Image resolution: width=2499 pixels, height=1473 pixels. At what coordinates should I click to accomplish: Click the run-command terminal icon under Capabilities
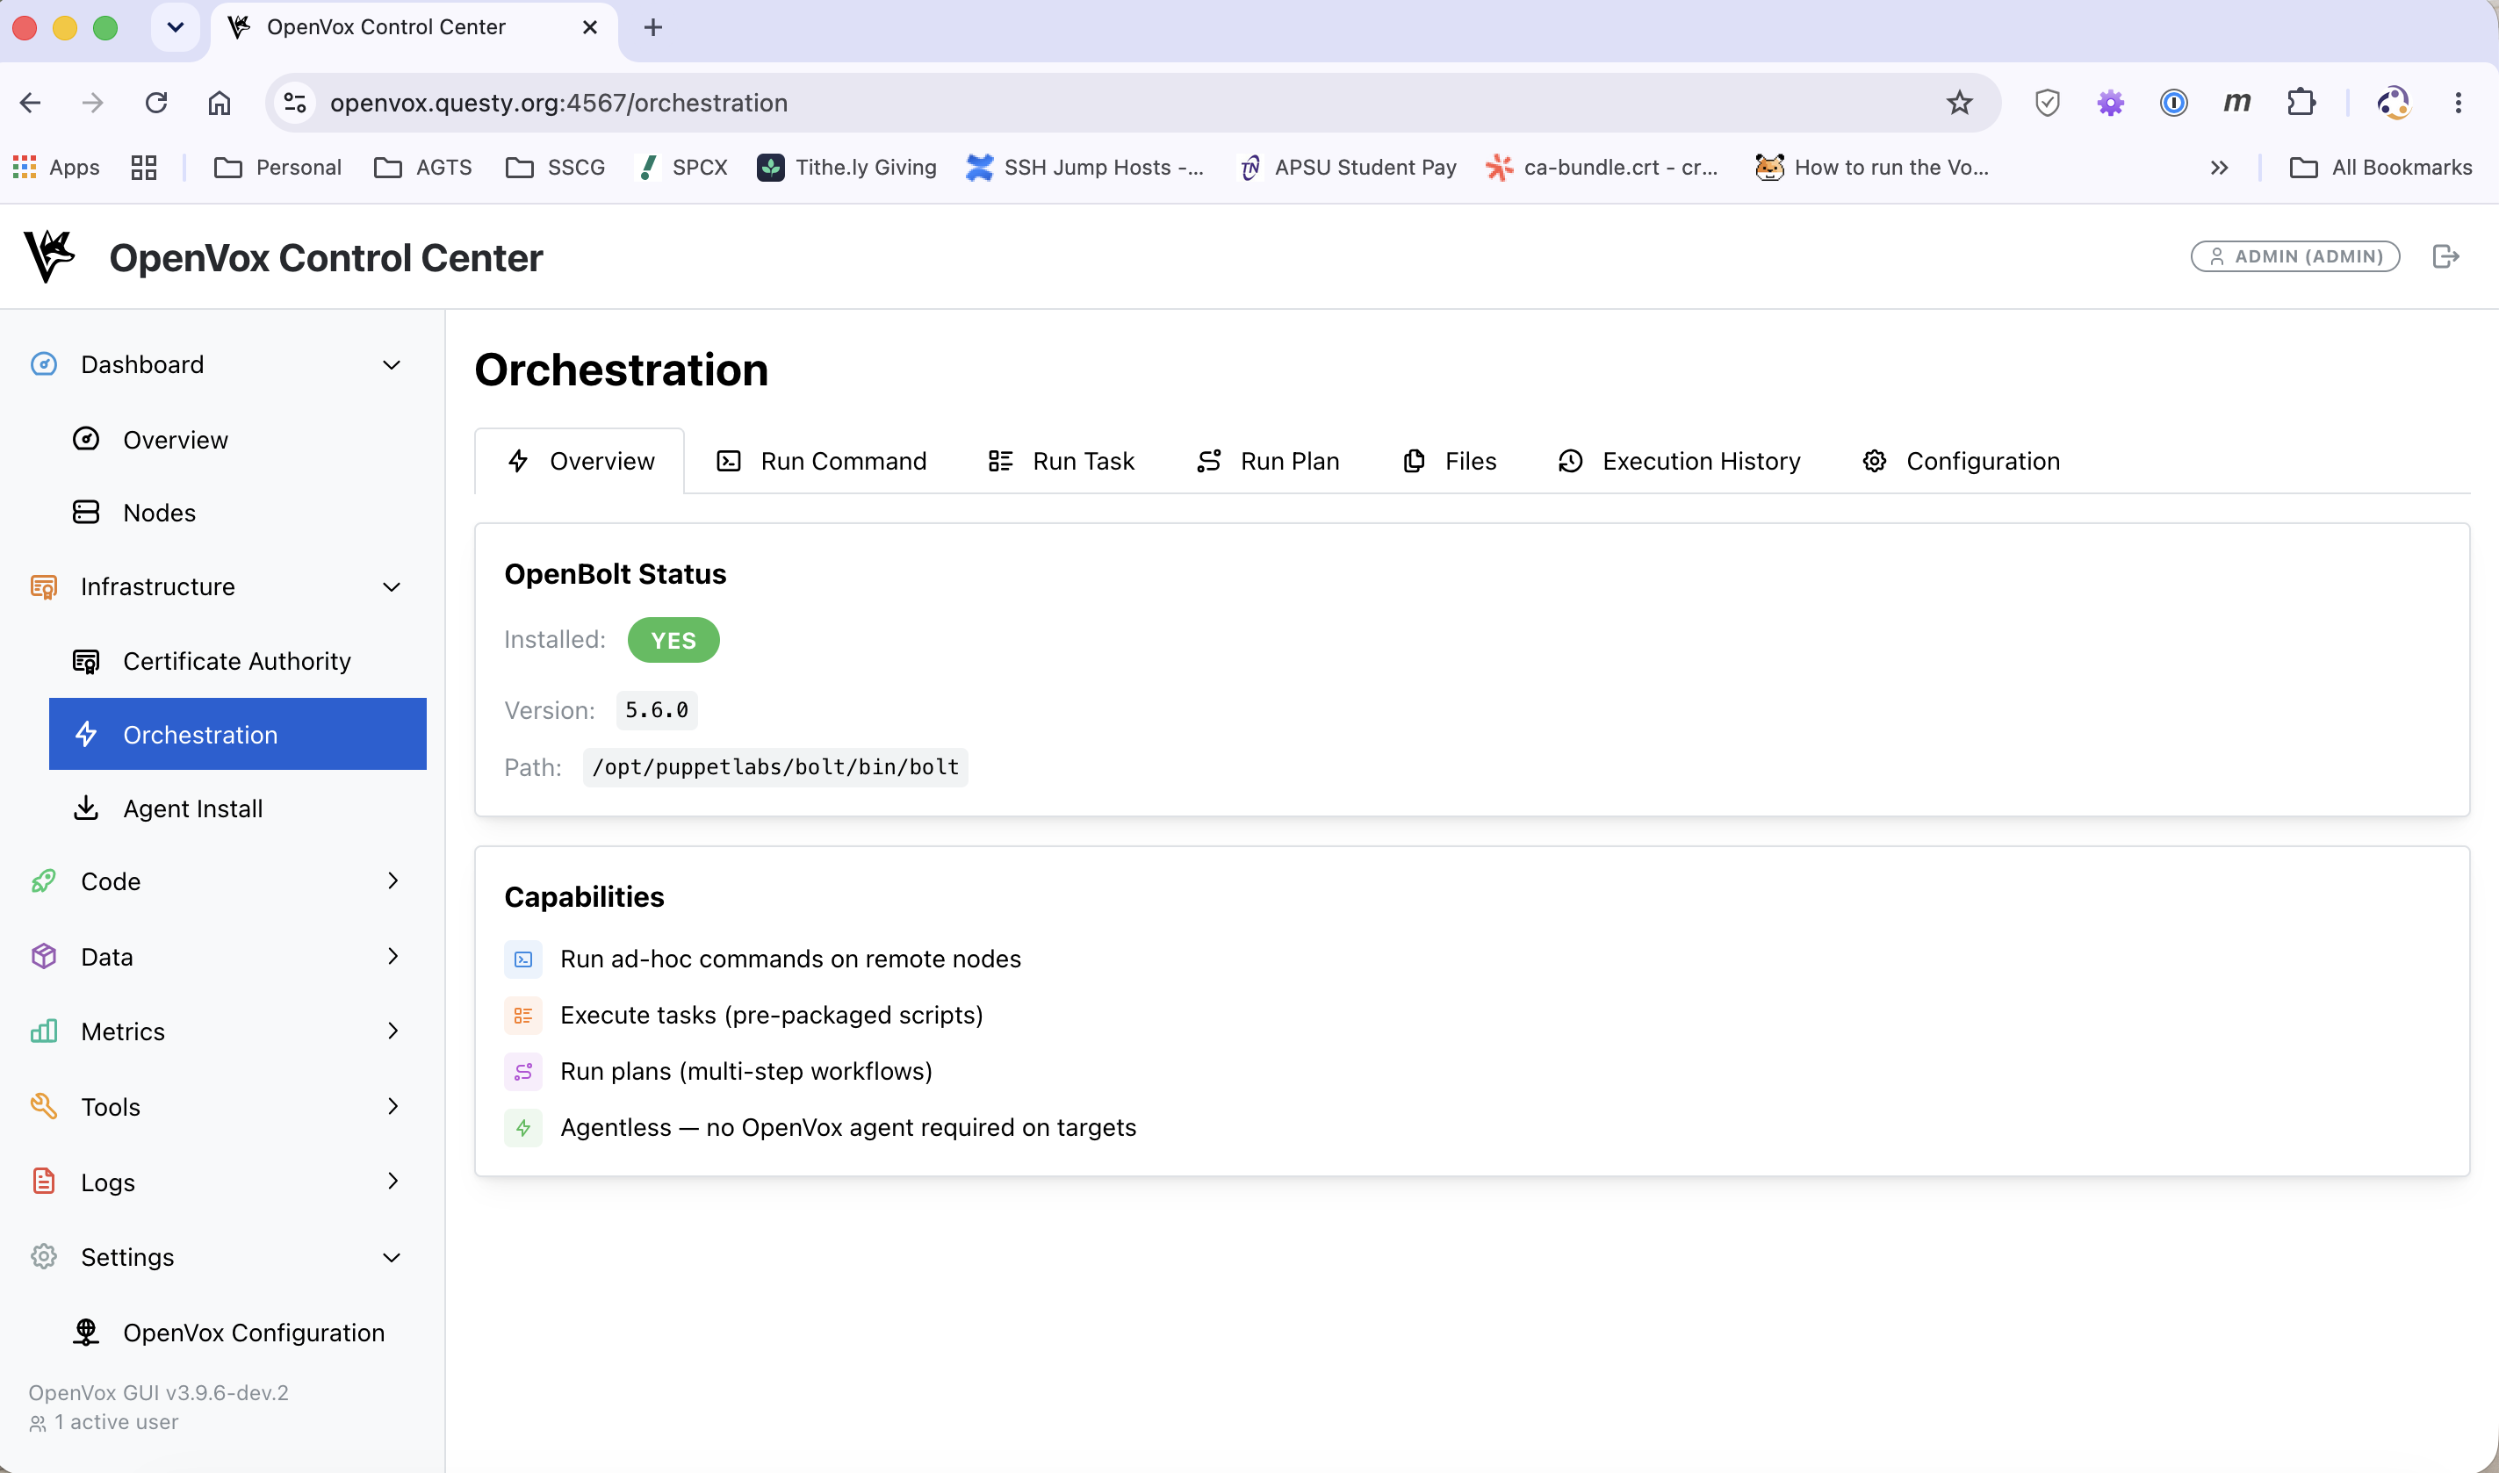tap(523, 959)
